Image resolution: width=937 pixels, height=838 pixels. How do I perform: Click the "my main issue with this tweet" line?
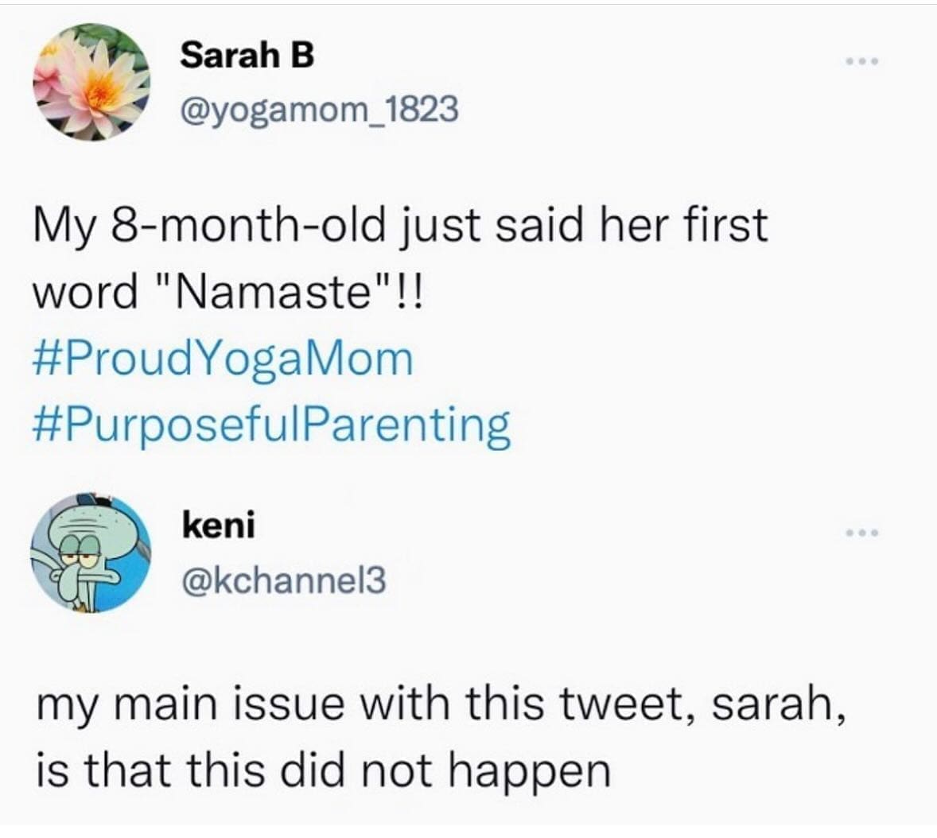[x=437, y=704]
